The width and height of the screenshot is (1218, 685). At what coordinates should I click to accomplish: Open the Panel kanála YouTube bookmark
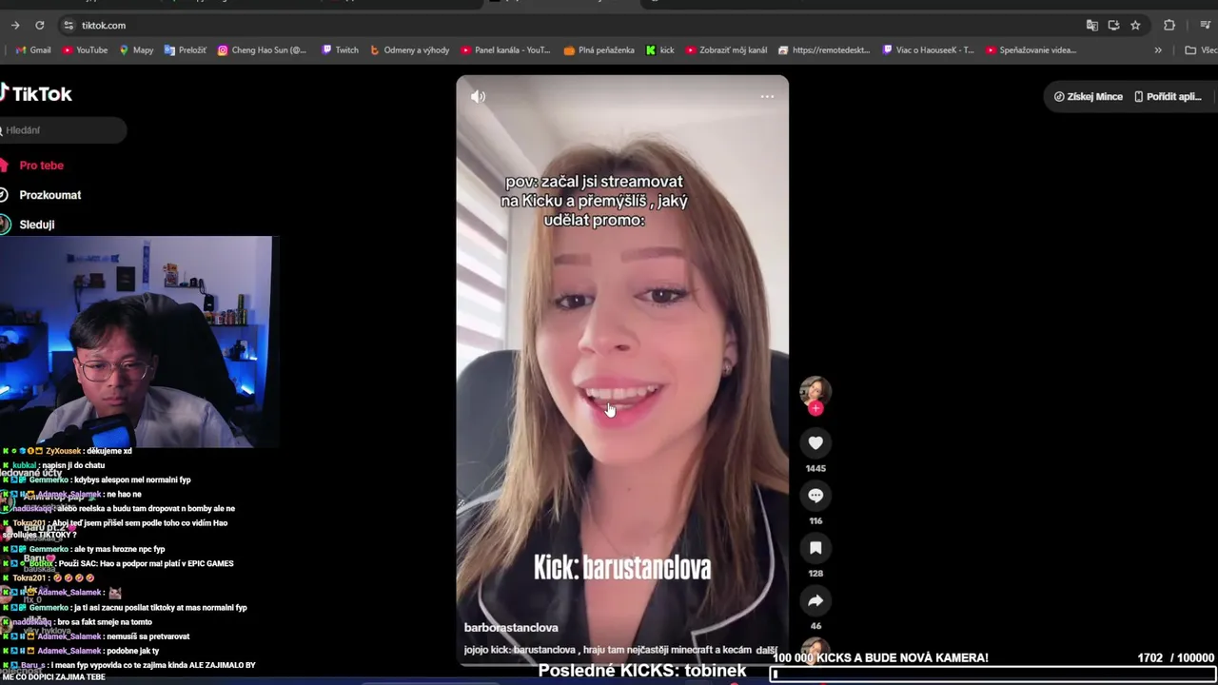click(505, 50)
